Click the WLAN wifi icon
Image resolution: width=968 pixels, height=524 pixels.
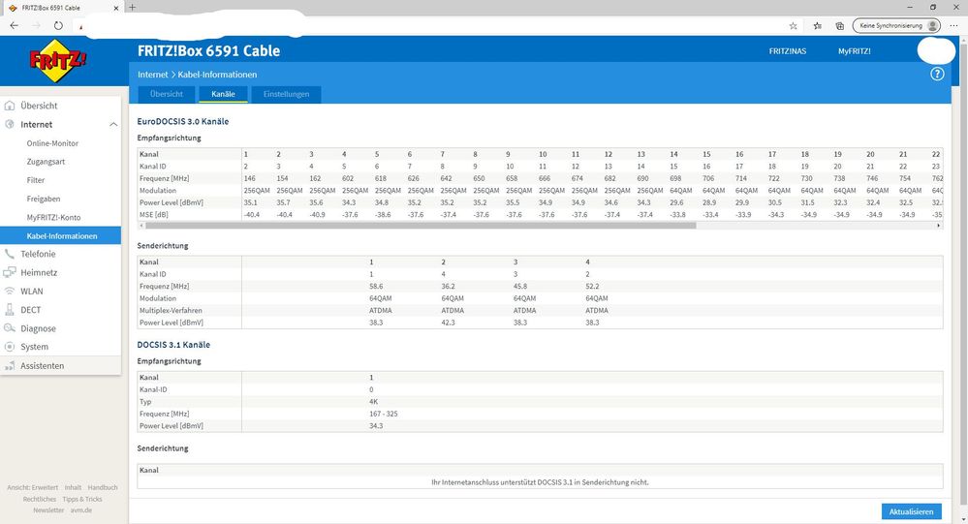pos(10,291)
